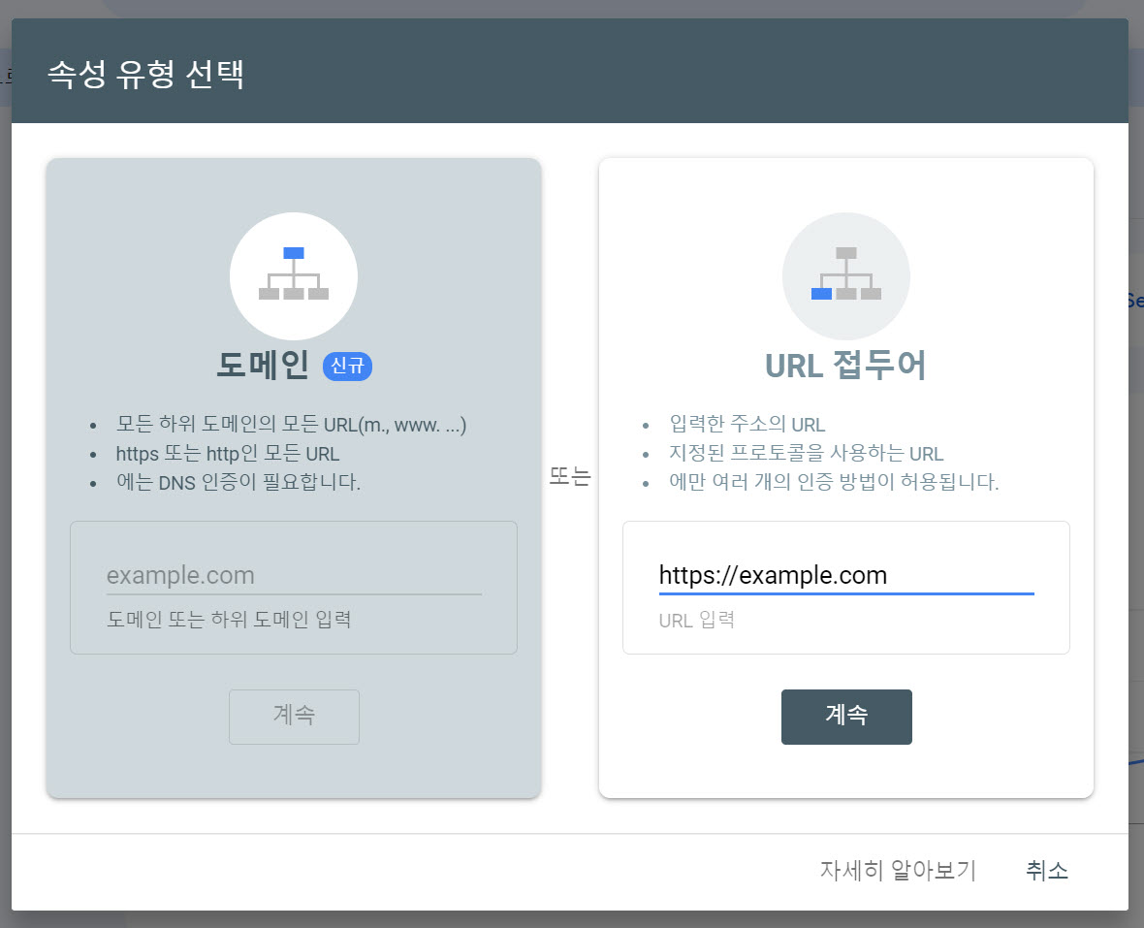
Task: Click helper text URL 입력
Action: point(697,620)
